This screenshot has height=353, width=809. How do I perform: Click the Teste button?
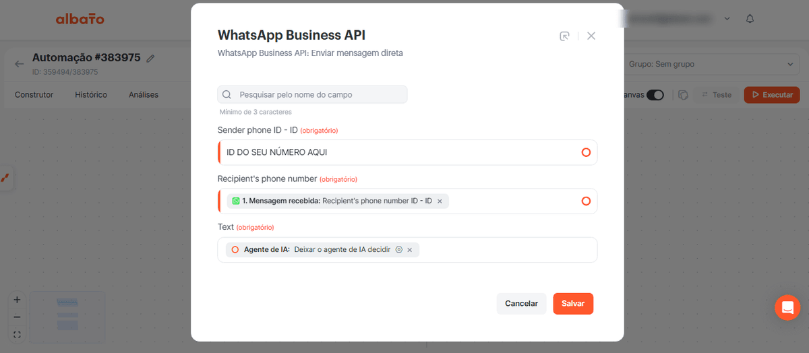pyautogui.click(x=717, y=95)
